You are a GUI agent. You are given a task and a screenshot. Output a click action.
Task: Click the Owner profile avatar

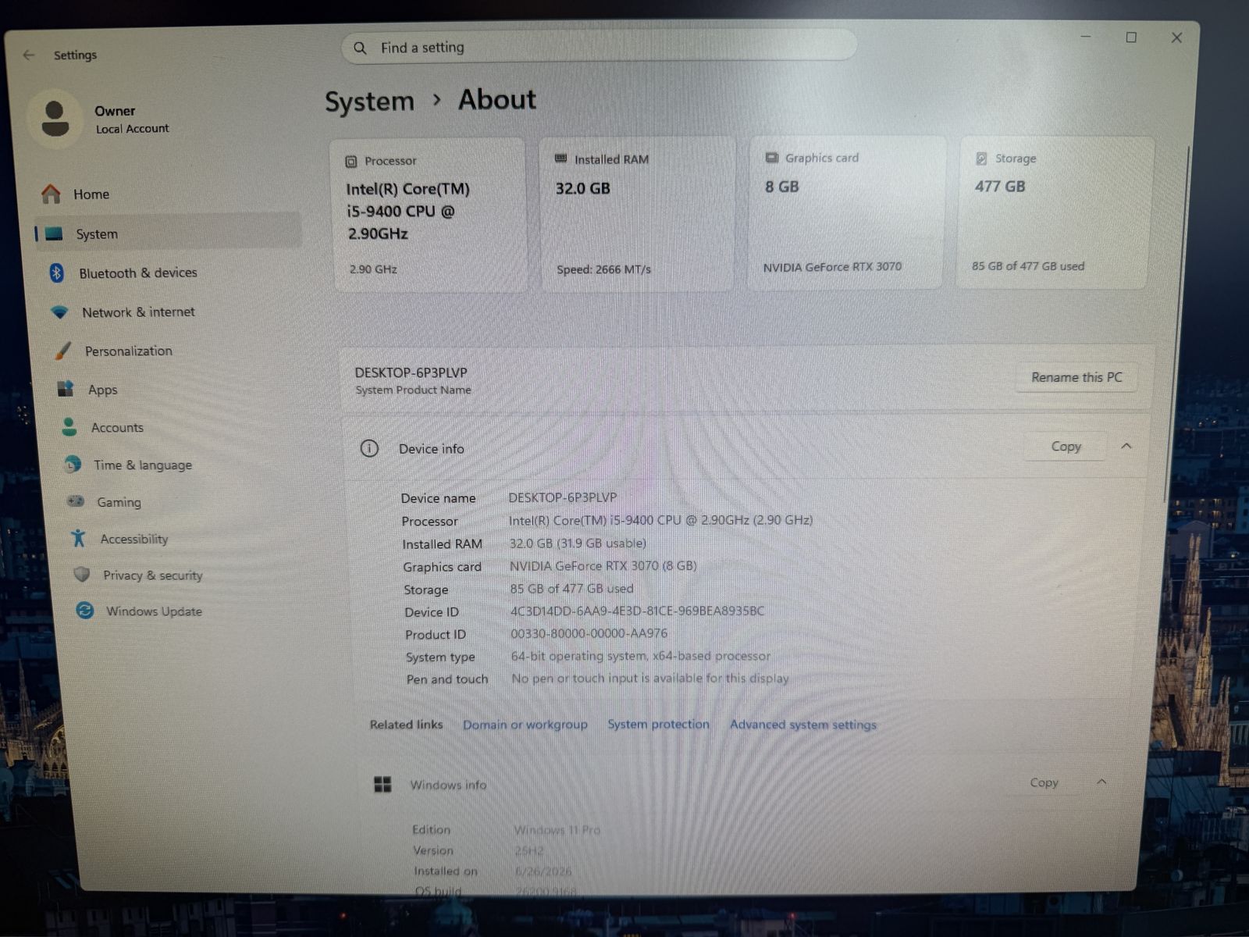pos(55,119)
